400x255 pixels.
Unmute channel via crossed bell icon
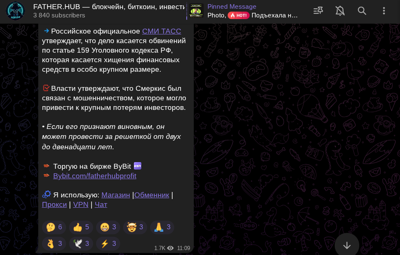pyautogui.click(x=340, y=11)
